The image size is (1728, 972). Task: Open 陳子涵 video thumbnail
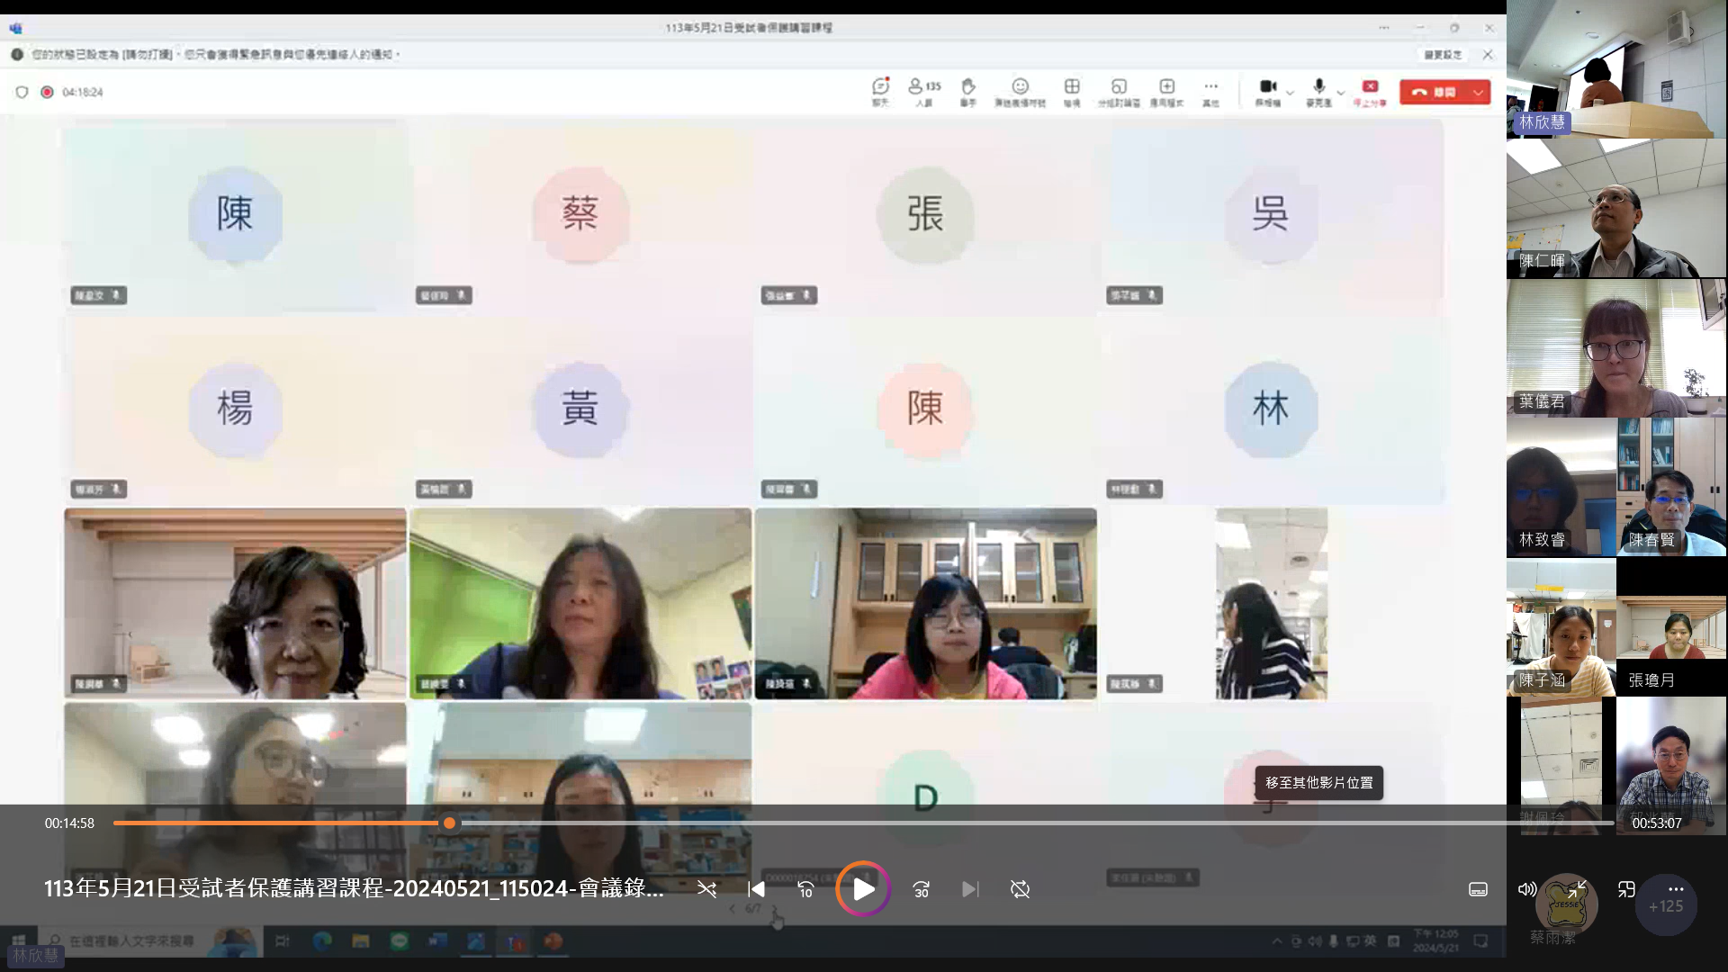pos(1561,627)
